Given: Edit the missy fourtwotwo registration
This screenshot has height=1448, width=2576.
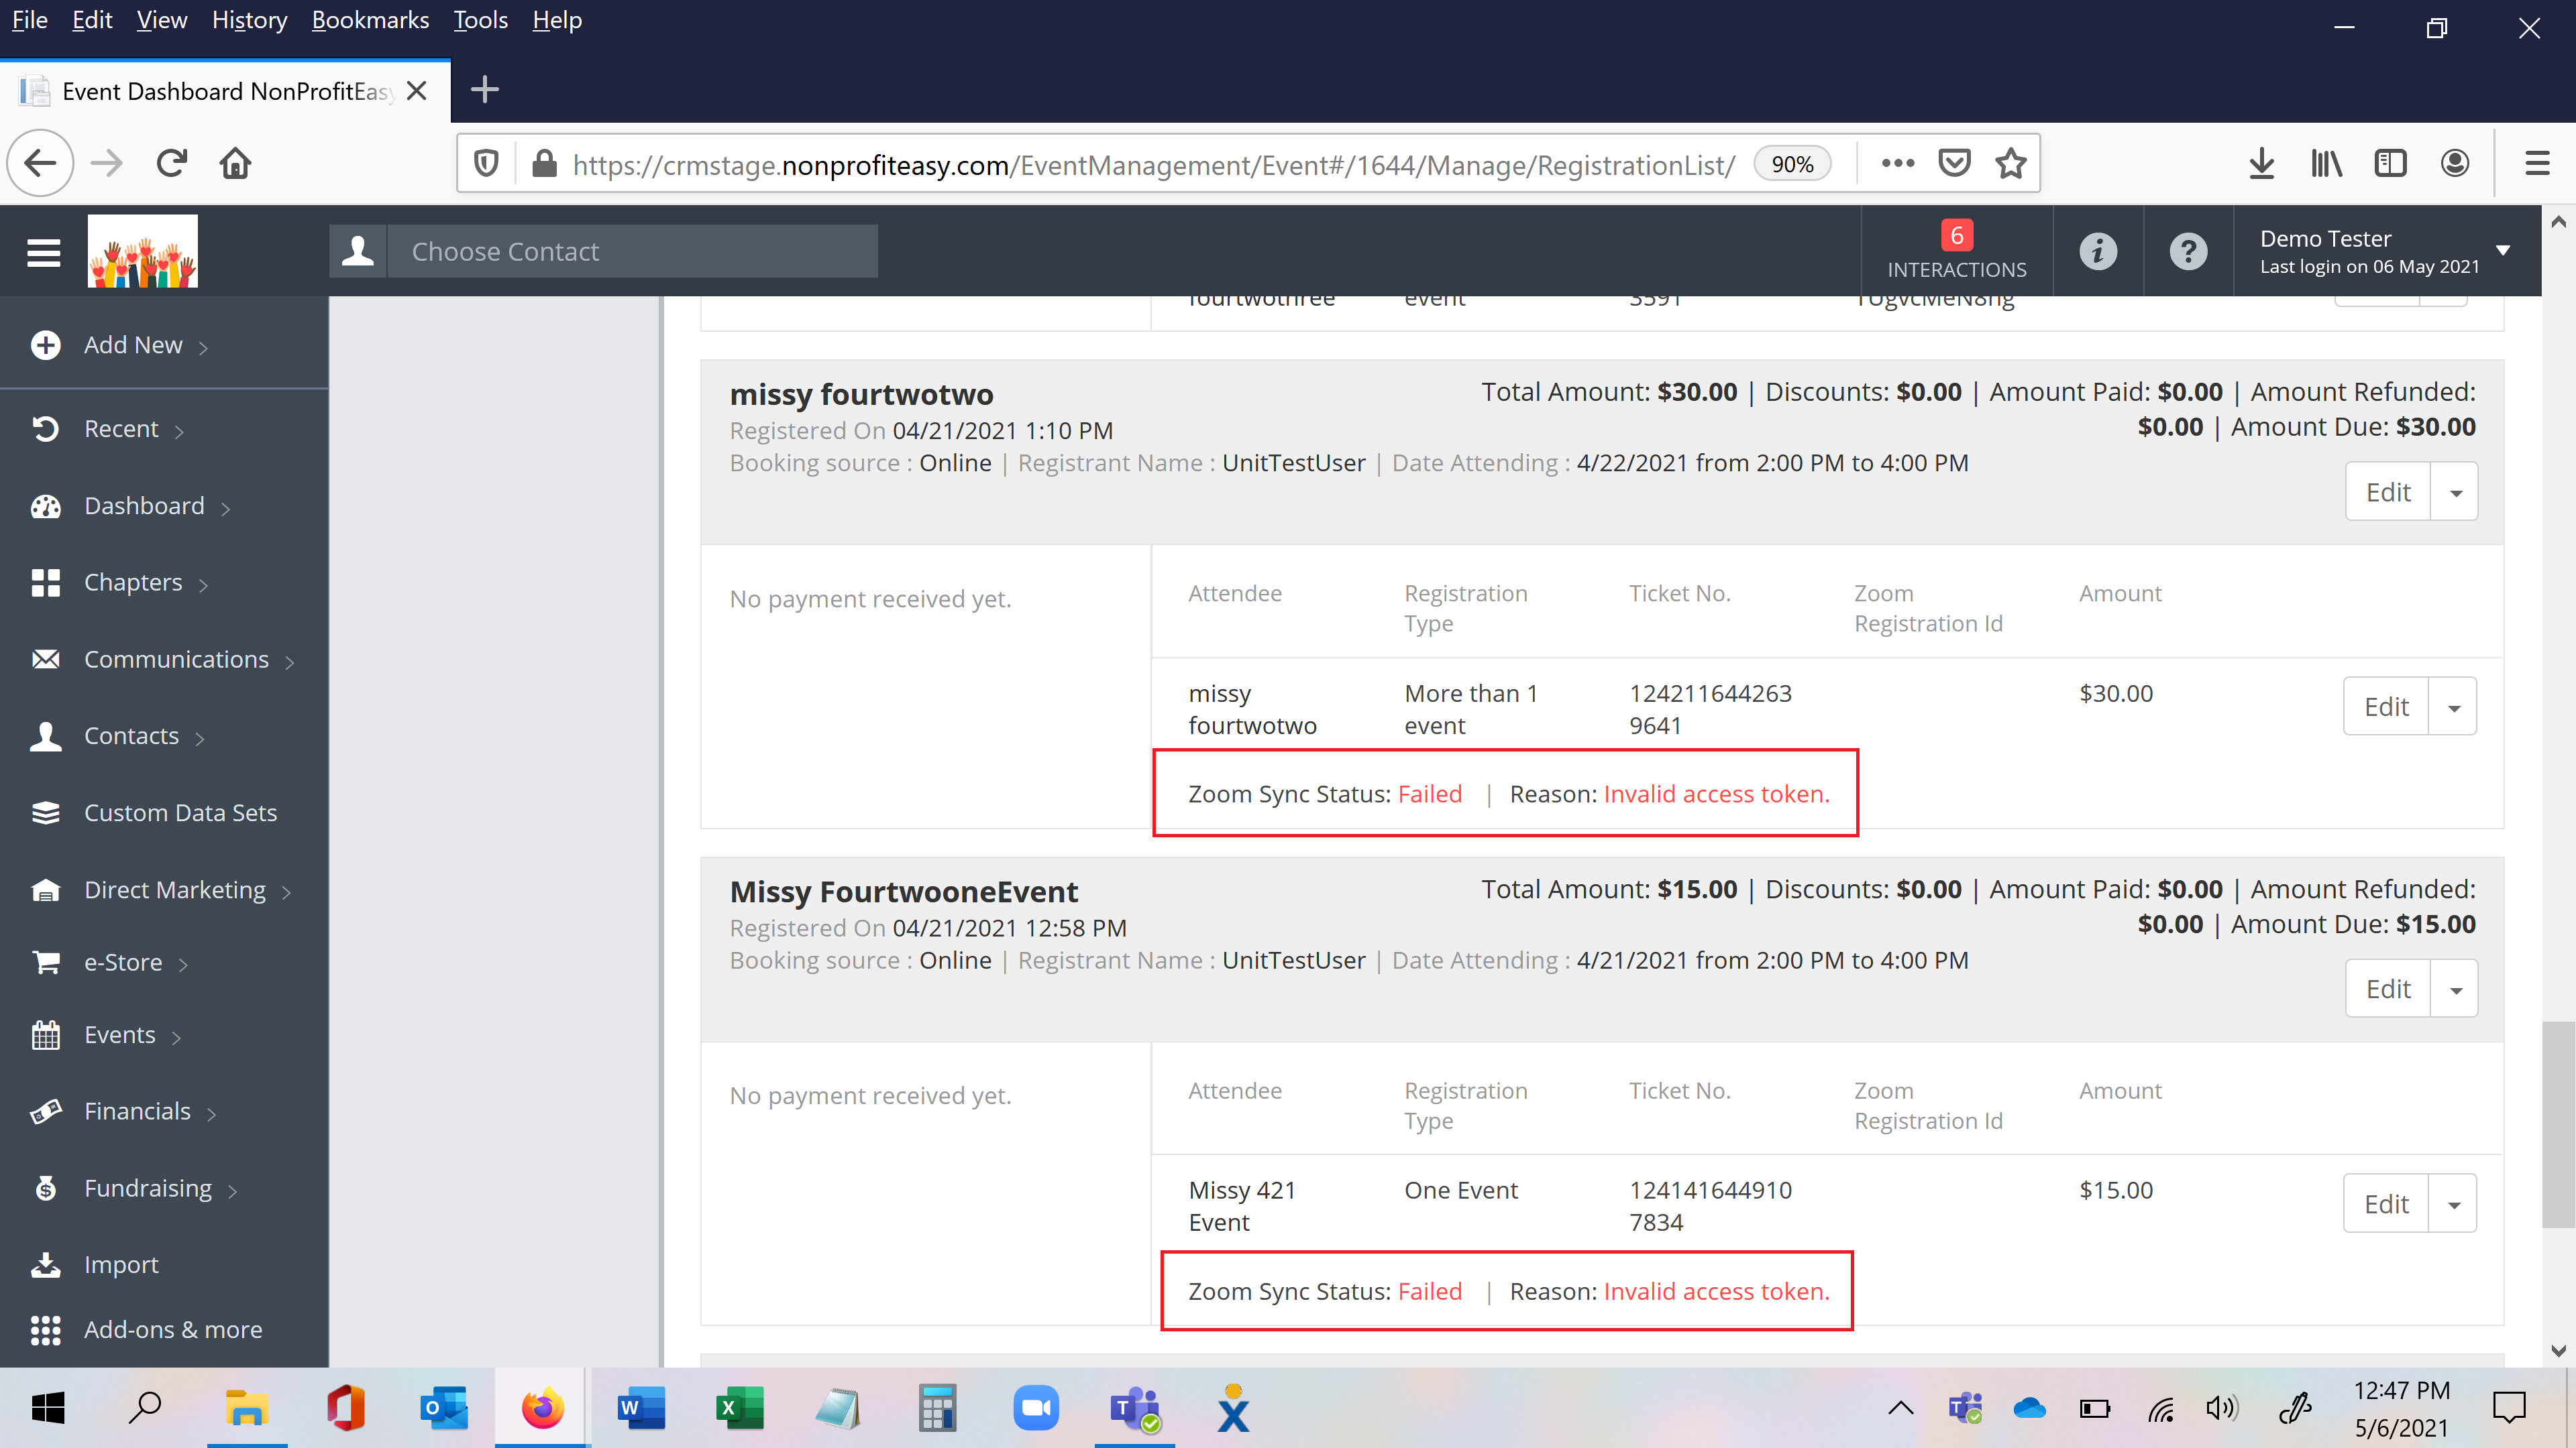Looking at the screenshot, I should click(x=2388, y=491).
